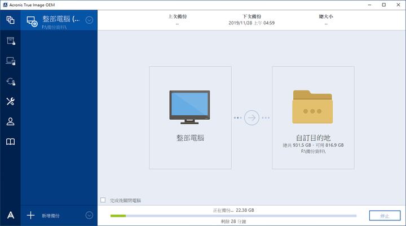This screenshot has height=226, width=406.
Task: Click the F:\備份資料\ path under destination
Action: point(313,151)
